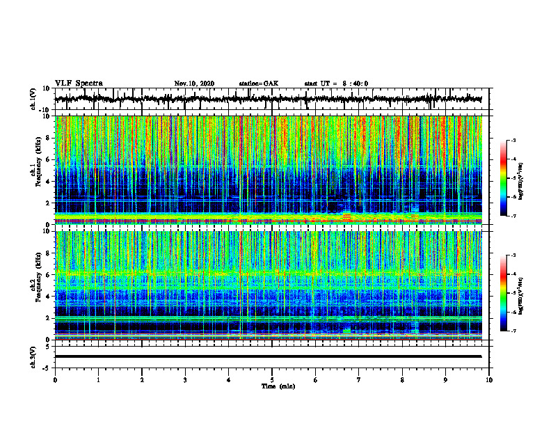Image resolution: width=551 pixels, height=426 pixels.
Task: Click the "8" kHz tick on ch.1 frequency axis
Action: click(x=49, y=138)
